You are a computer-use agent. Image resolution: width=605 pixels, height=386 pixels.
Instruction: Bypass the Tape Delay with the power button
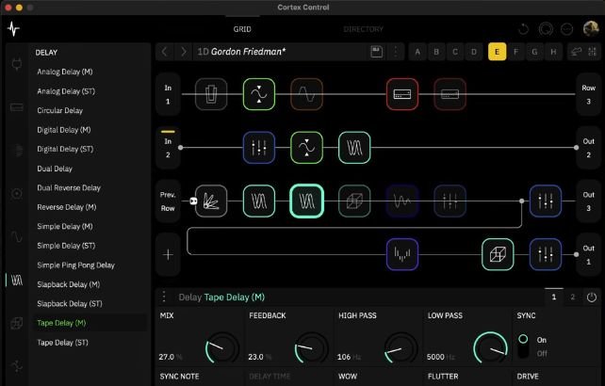point(592,297)
